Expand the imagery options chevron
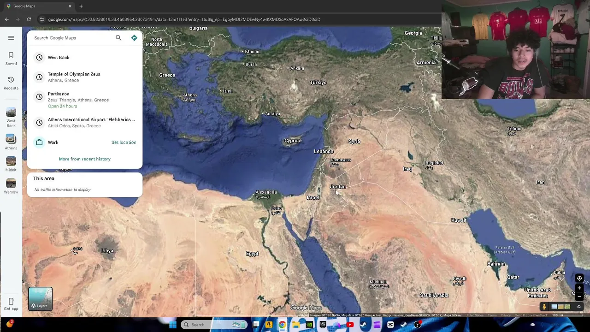The height and width of the screenshot is (332, 590). click(579, 307)
